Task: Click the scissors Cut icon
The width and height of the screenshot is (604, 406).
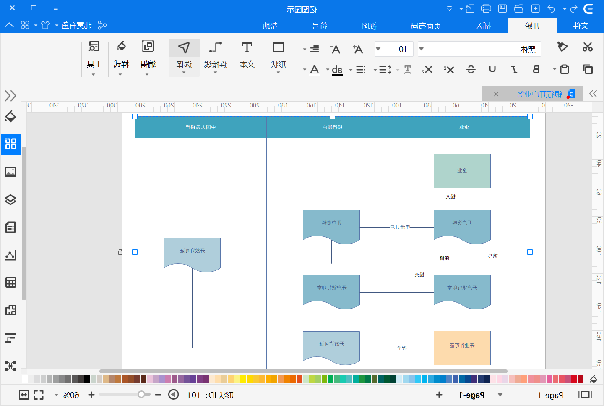Action: pos(587,47)
